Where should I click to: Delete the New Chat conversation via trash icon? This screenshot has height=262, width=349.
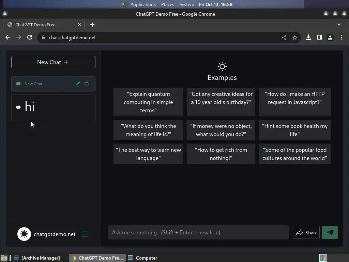pyautogui.click(x=87, y=84)
